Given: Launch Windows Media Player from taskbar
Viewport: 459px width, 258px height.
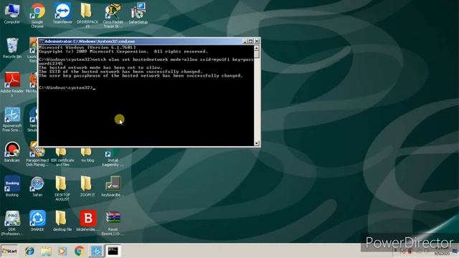Looking at the screenshot, I should [x=62, y=251].
